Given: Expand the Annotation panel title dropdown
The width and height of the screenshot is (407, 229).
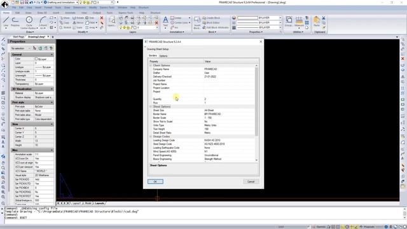Looking at the screenshot, I should (x=177, y=32).
